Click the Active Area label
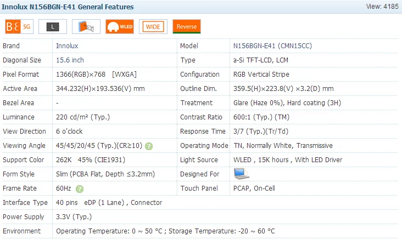Image resolution: width=402 pixels, height=240 pixels. [20, 89]
